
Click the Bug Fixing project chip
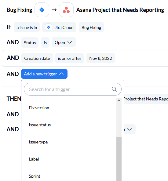91,27
